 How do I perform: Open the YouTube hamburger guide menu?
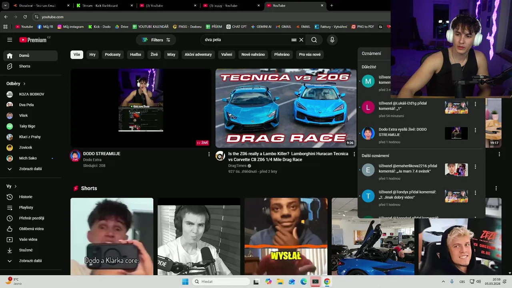[x=10, y=40]
